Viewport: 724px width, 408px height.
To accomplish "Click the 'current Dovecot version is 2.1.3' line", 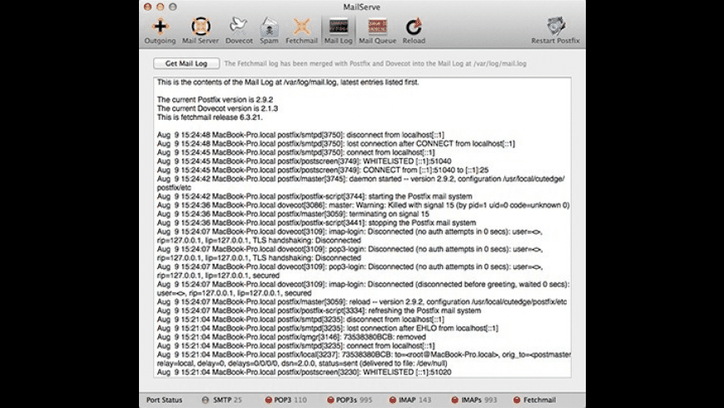I will tap(217, 108).
